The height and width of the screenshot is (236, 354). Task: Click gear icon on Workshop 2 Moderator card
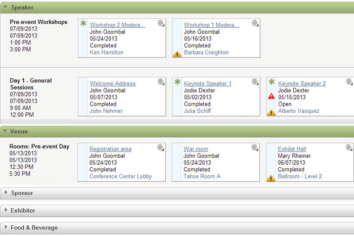click(161, 23)
